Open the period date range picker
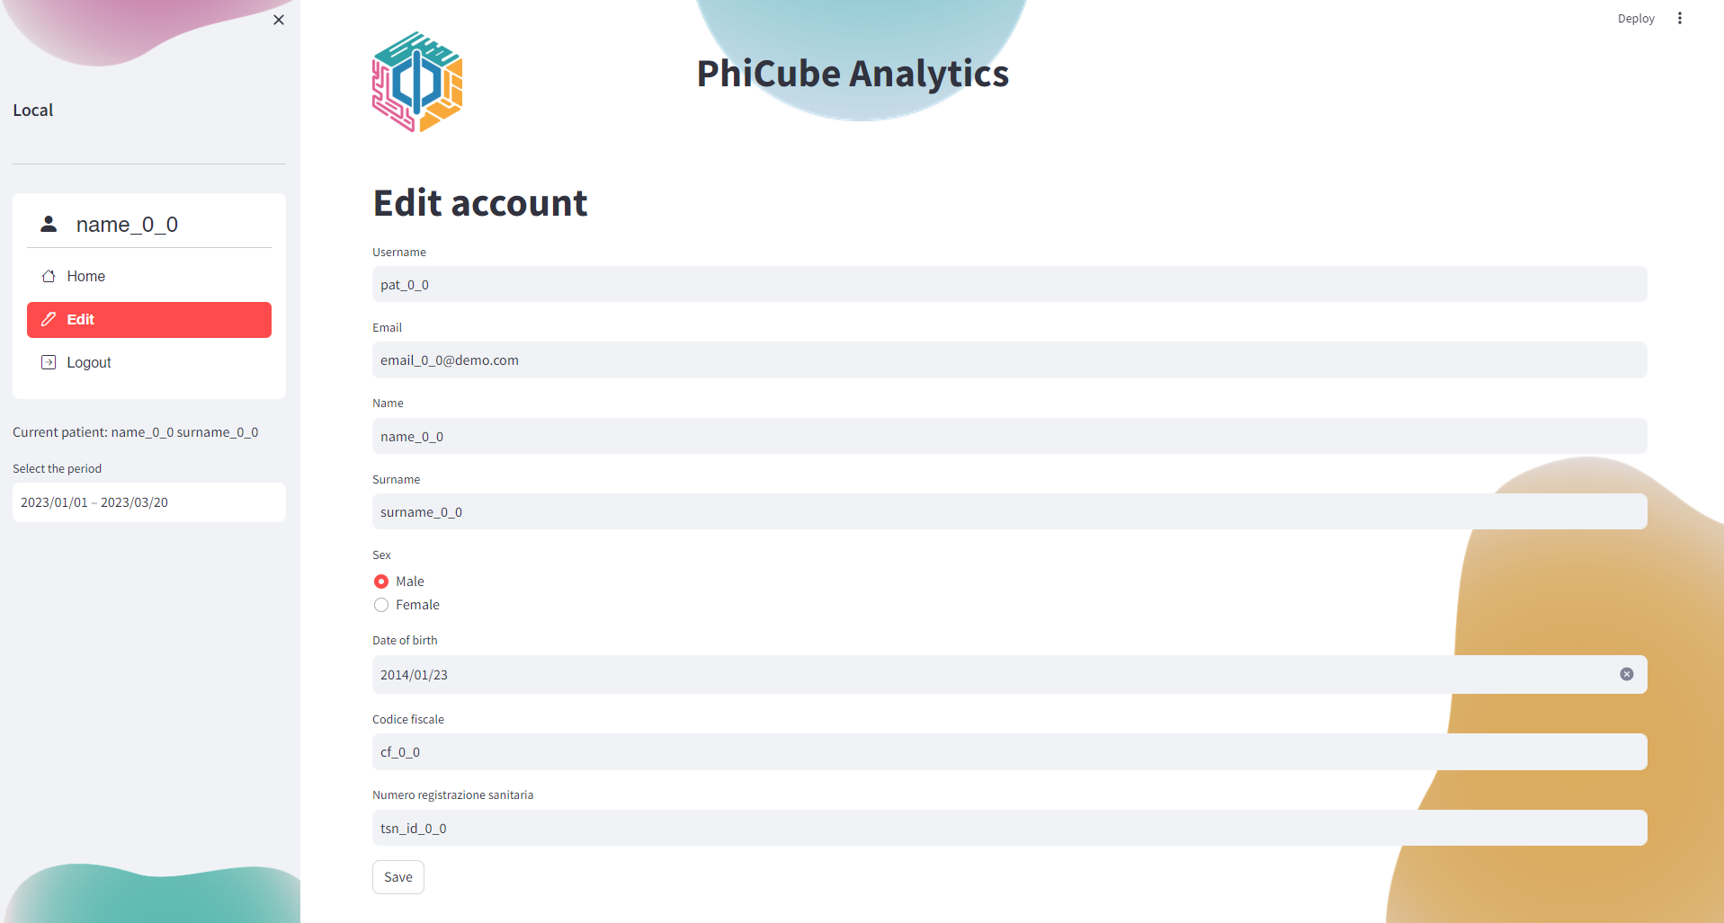Image resolution: width=1724 pixels, height=923 pixels. [x=149, y=502]
